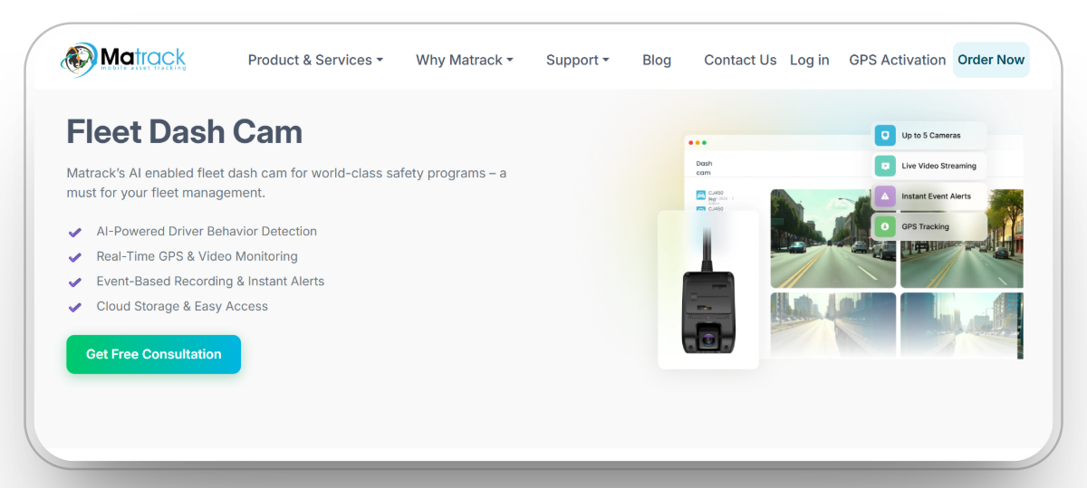Click the Instant Event Alerts icon
The width and height of the screenshot is (1087, 488).
click(x=885, y=196)
